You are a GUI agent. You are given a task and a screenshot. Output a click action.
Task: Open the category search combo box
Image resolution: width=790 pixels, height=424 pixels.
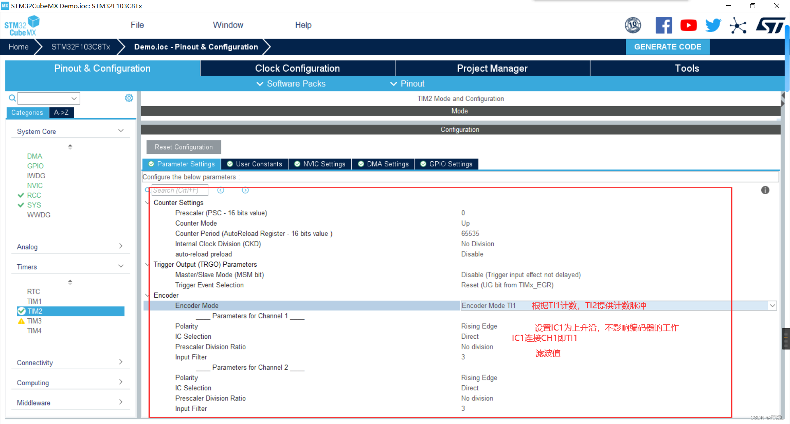(49, 98)
